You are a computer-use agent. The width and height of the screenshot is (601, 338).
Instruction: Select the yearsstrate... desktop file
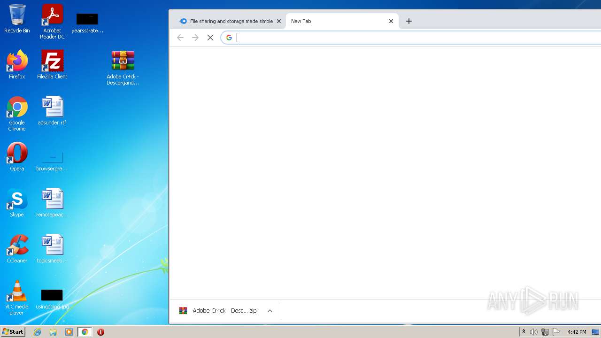coord(87,23)
